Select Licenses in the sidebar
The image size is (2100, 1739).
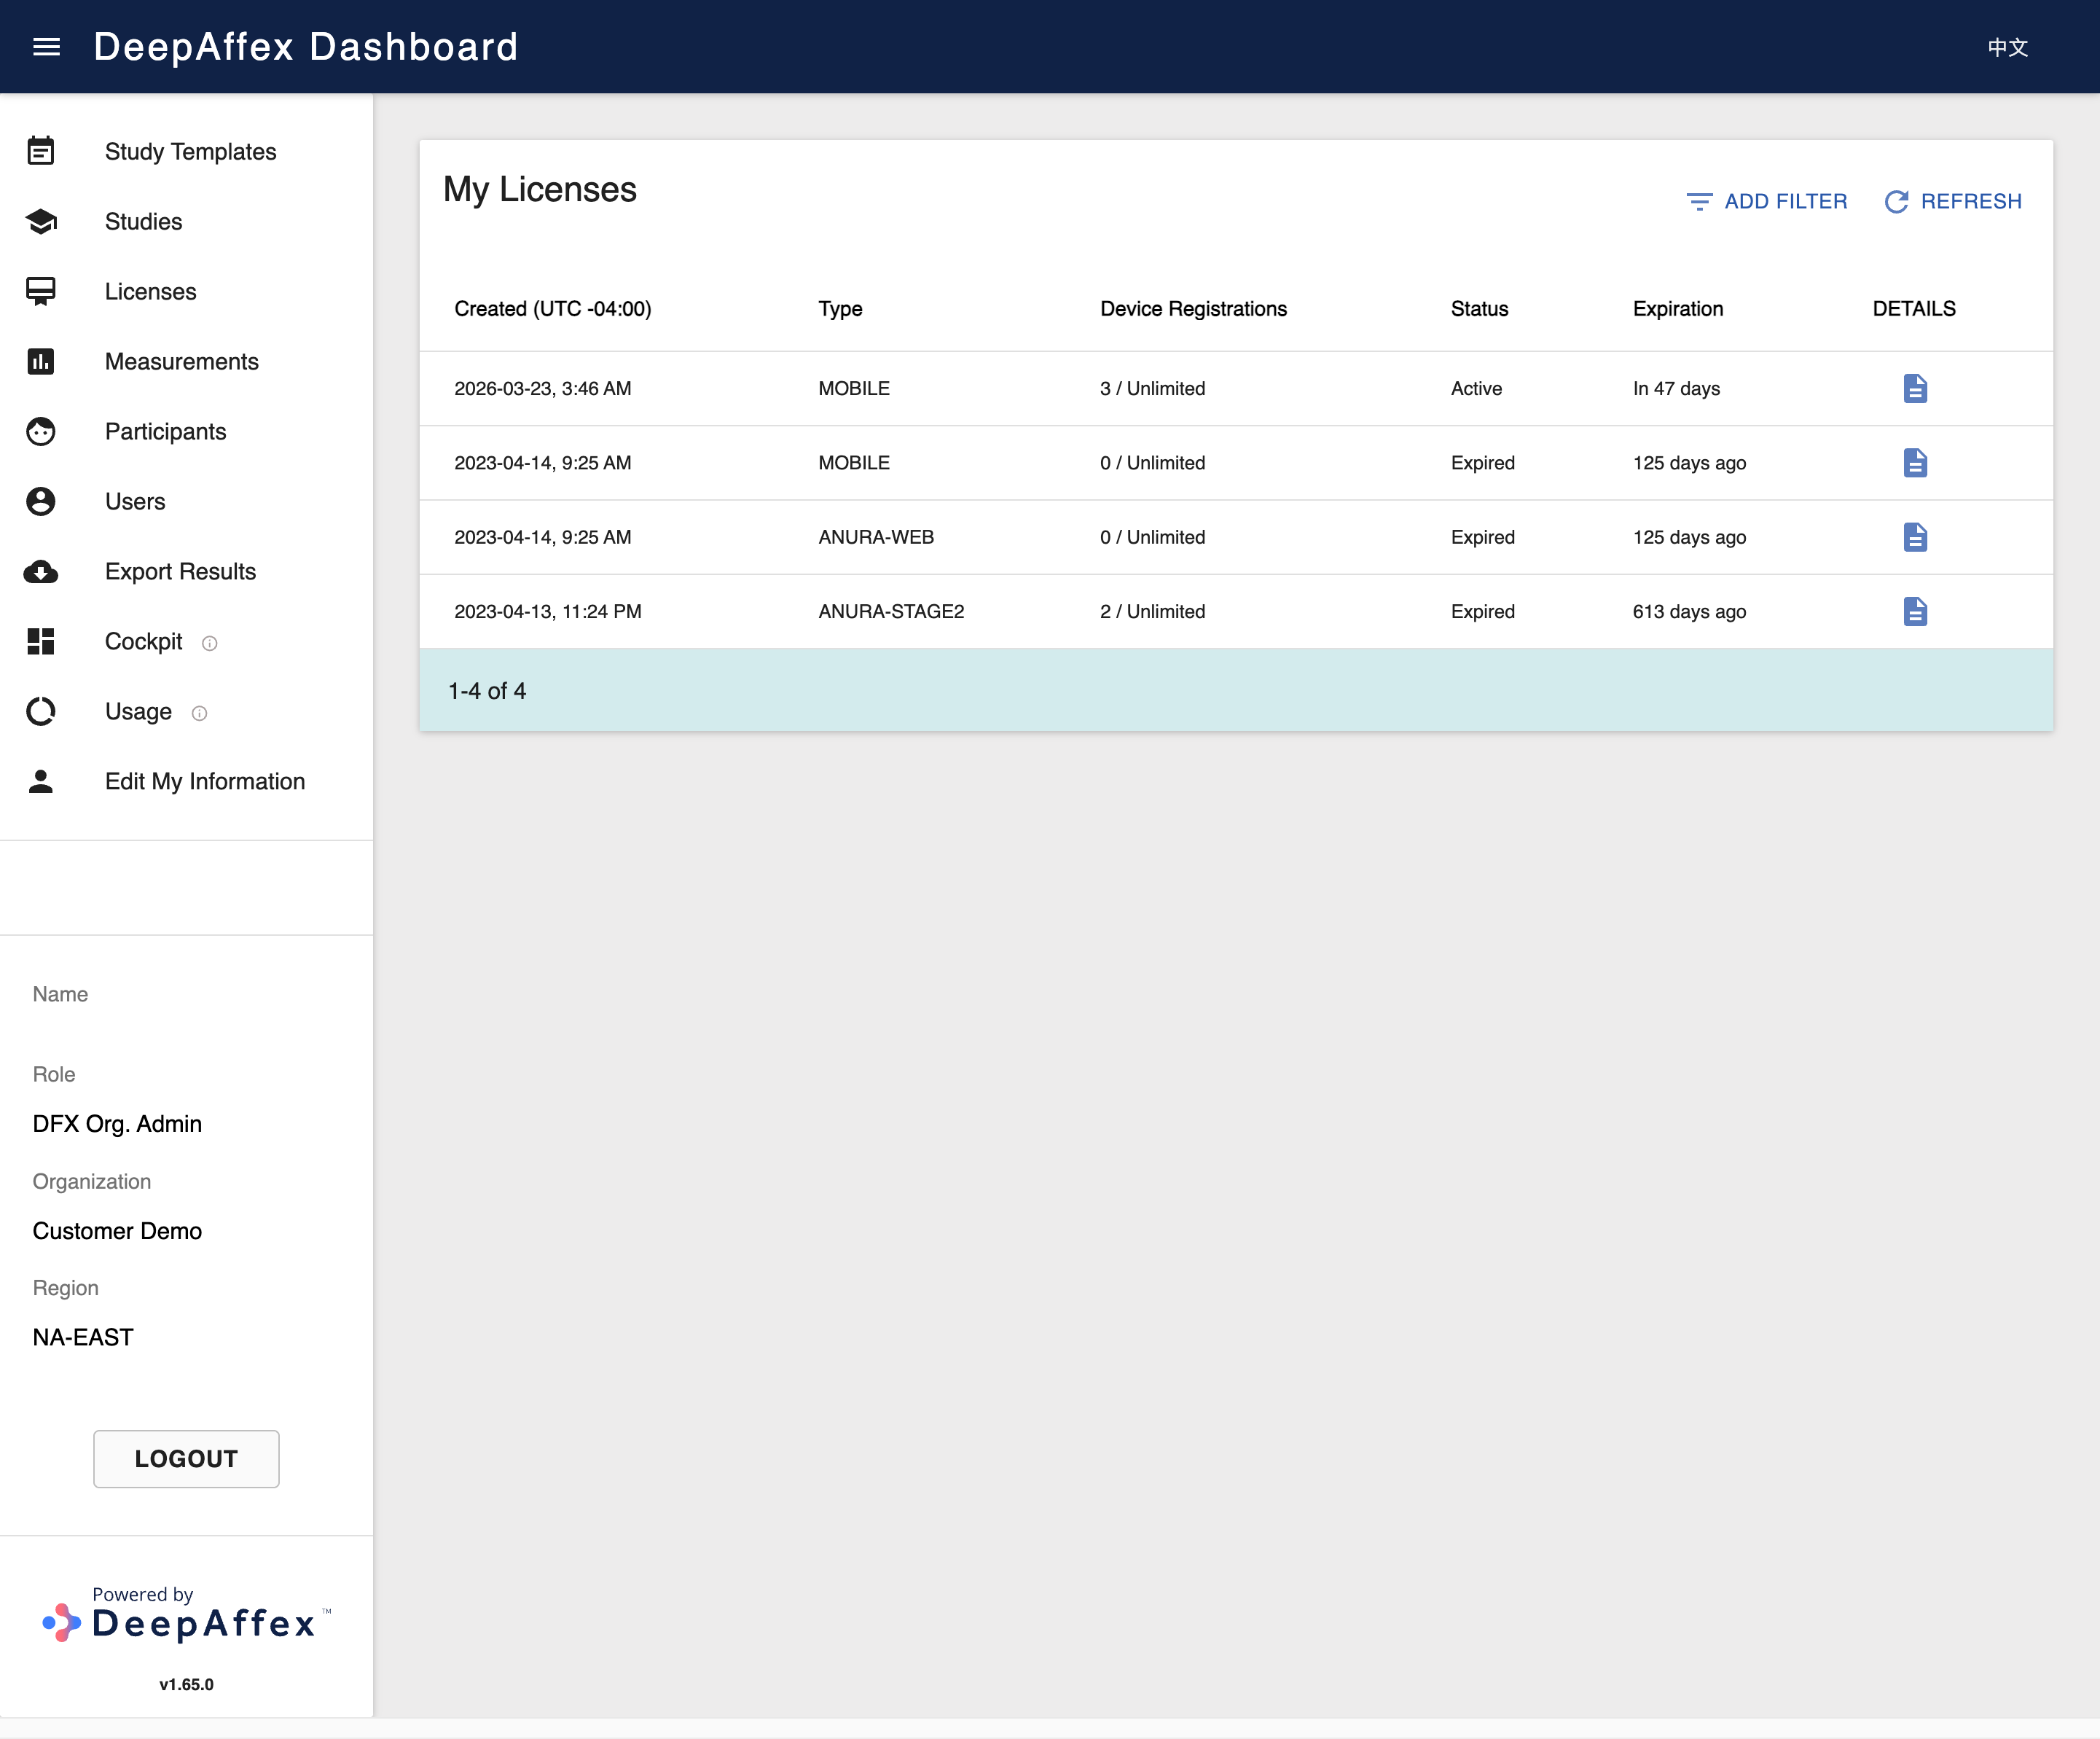click(x=150, y=291)
